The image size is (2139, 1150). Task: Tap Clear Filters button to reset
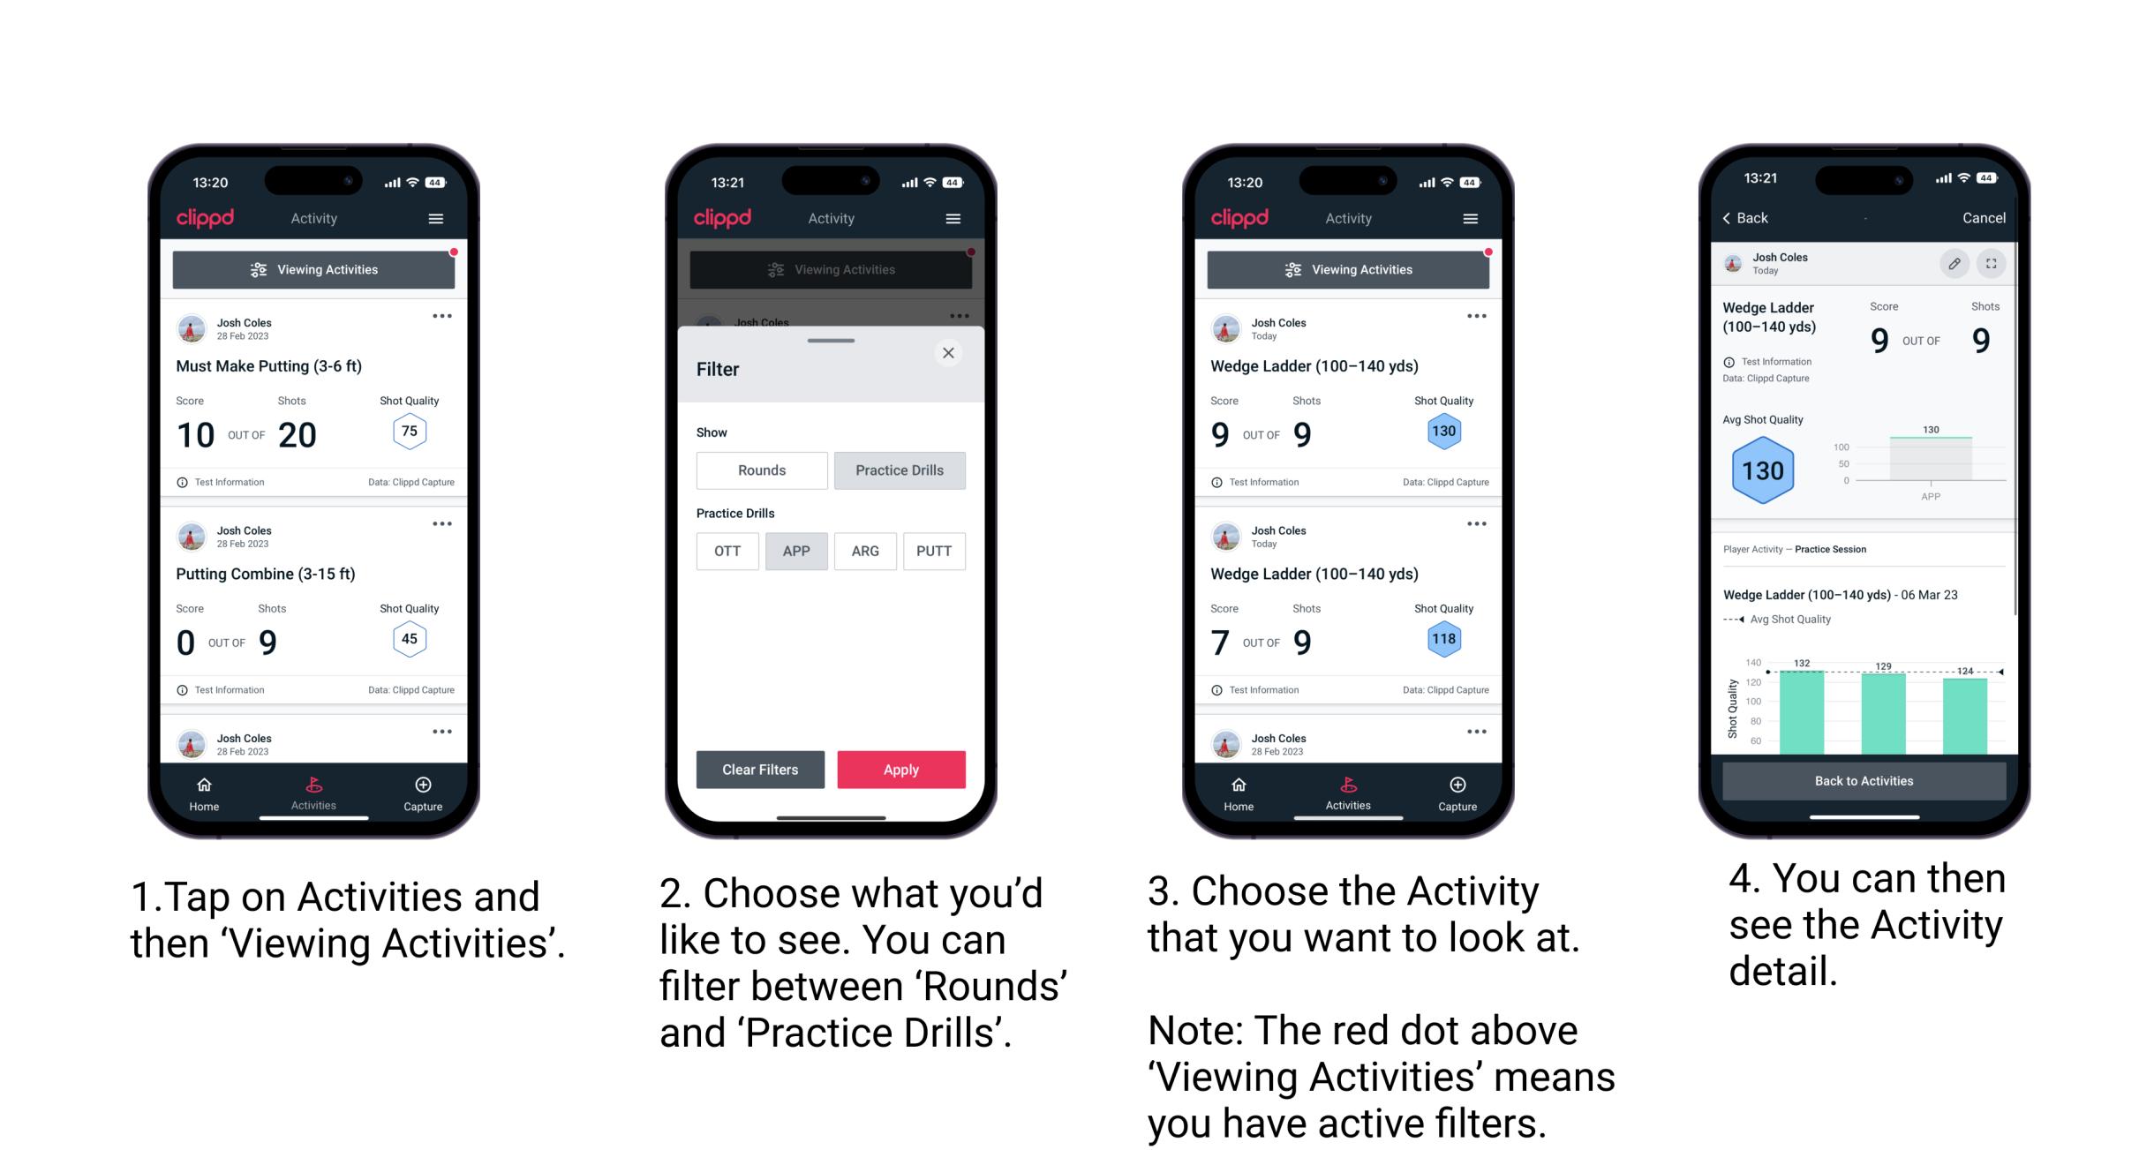pos(759,769)
